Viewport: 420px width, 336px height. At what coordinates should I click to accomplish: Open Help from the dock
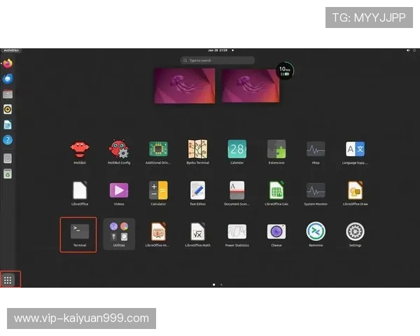[8, 140]
